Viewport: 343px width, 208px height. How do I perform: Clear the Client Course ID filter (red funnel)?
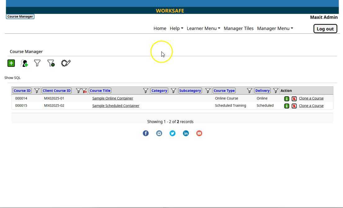coord(84,91)
